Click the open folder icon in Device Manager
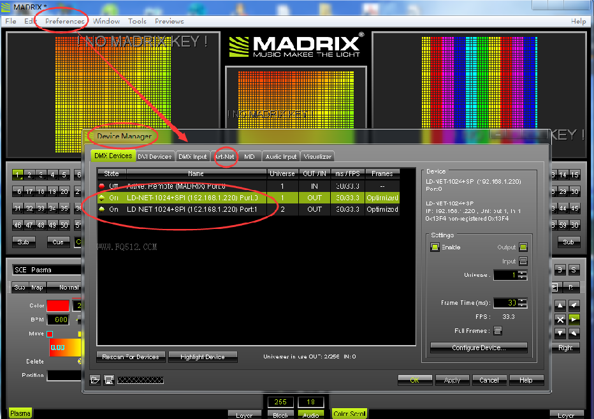 [x=95, y=380]
